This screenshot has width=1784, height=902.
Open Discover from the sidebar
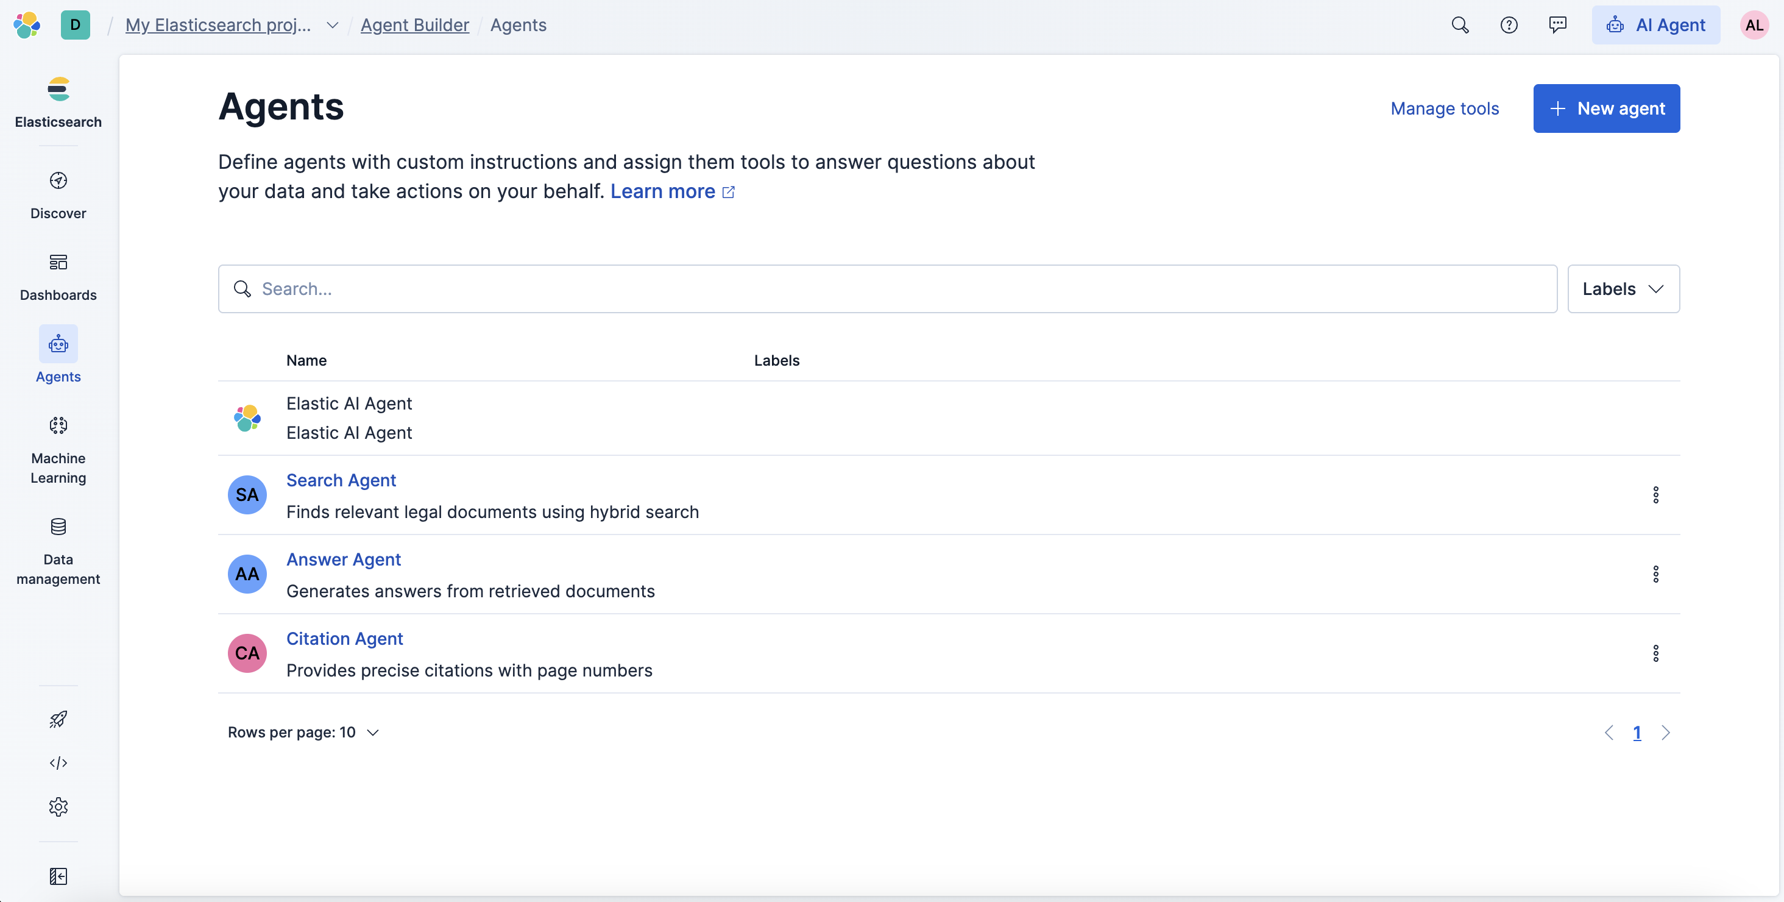click(x=58, y=194)
